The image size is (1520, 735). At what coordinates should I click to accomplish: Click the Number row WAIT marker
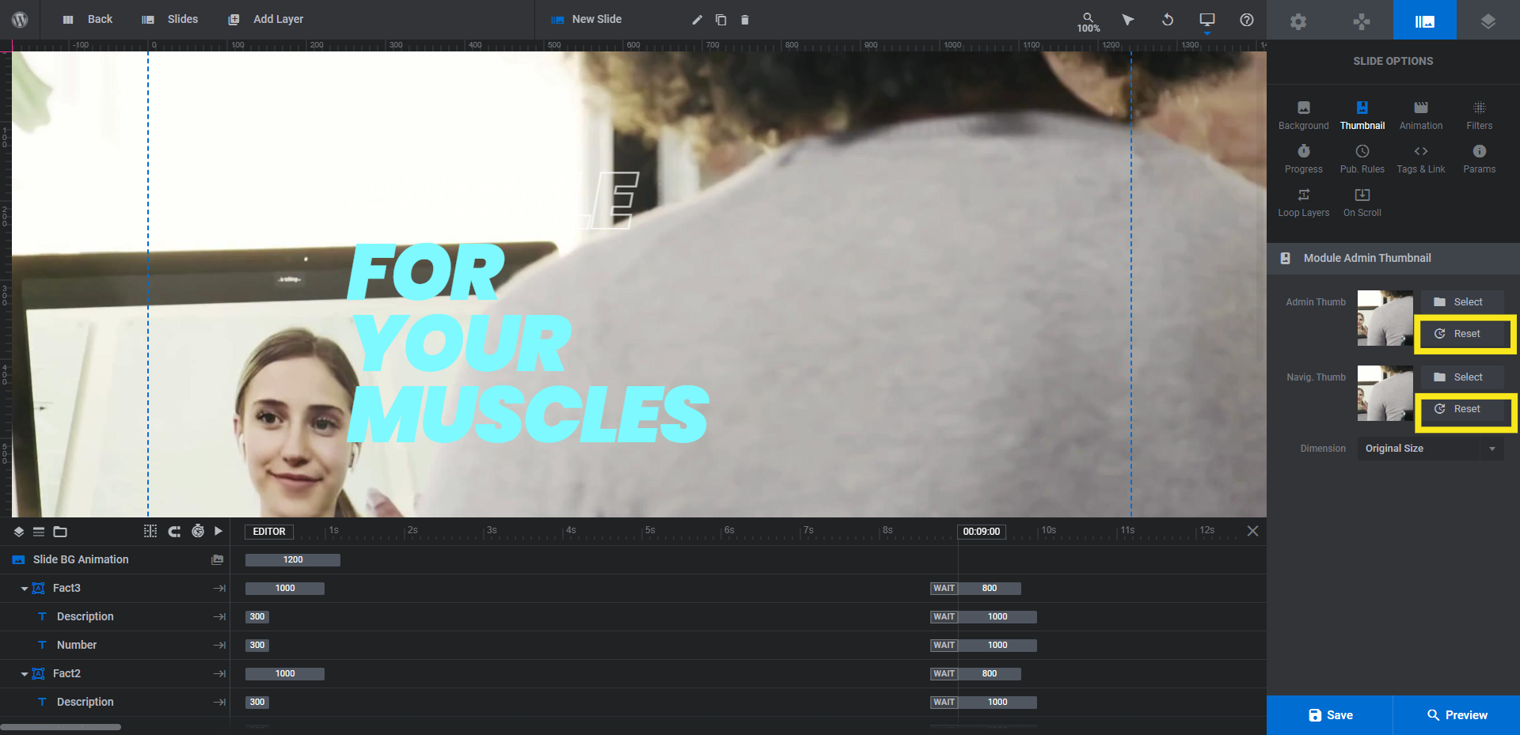coord(944,645)
